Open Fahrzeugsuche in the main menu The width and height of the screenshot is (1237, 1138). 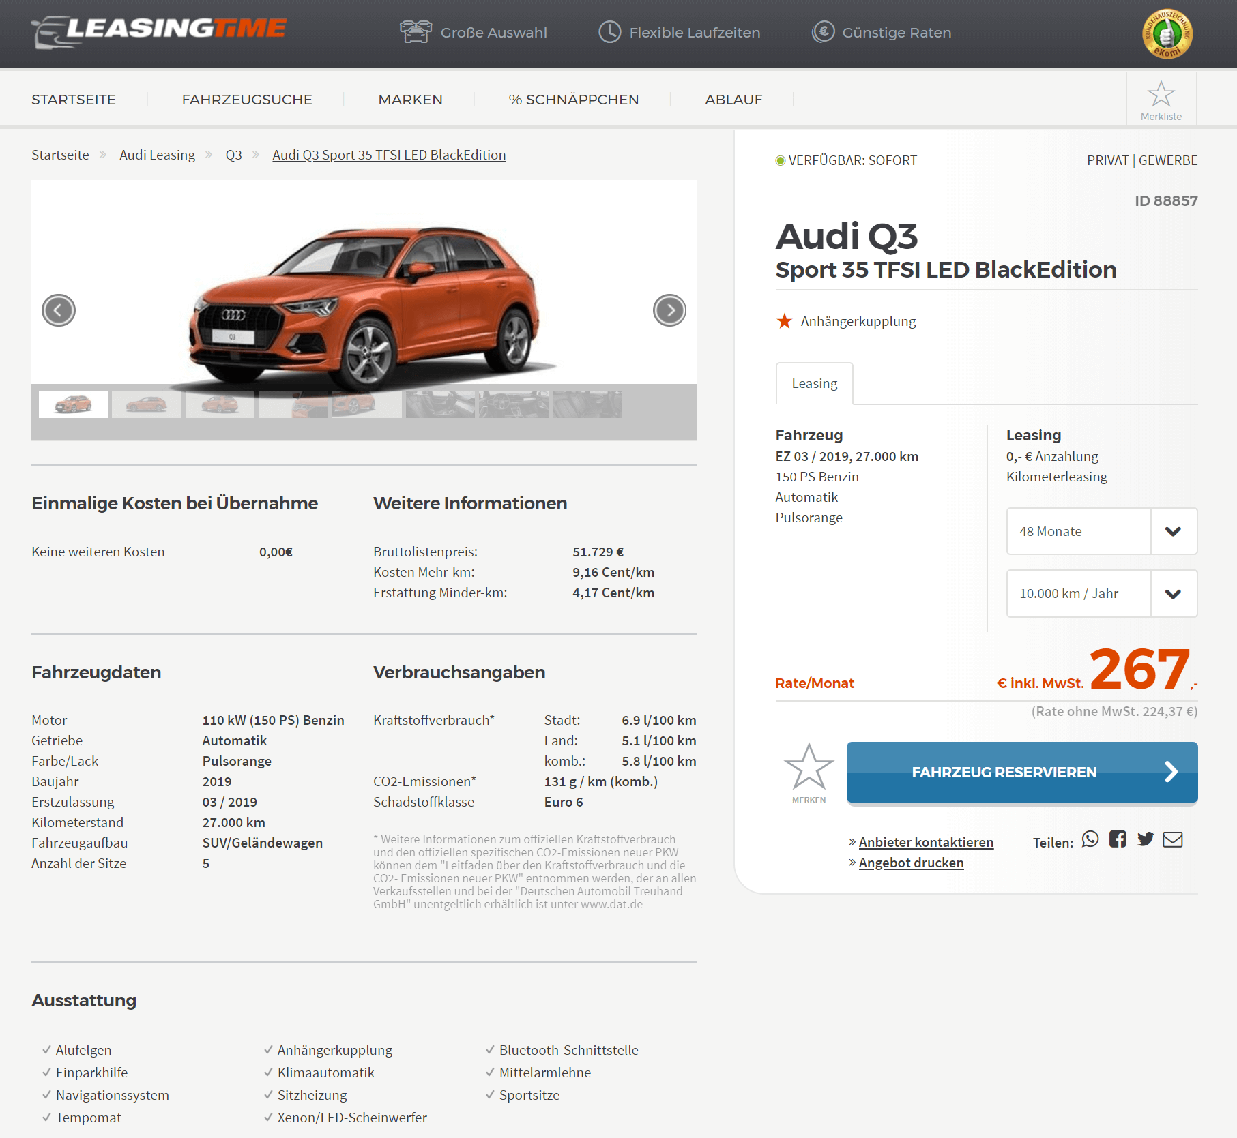pyautogui.click(x=247, y=100)
